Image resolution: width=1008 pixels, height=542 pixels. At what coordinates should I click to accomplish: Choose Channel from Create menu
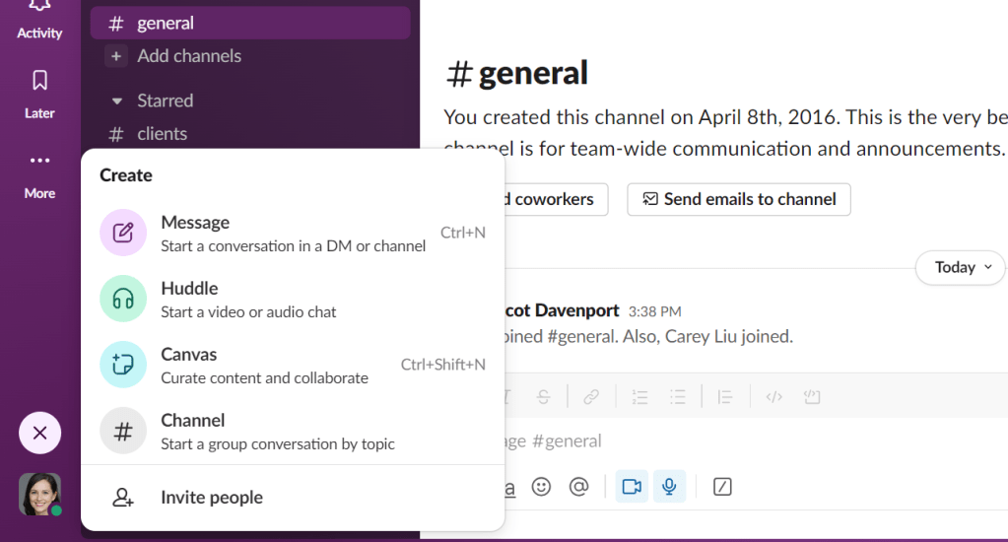[x=293, y=431]
